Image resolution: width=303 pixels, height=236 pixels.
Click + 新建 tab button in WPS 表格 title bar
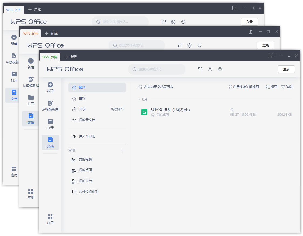(x=71, y=57)
